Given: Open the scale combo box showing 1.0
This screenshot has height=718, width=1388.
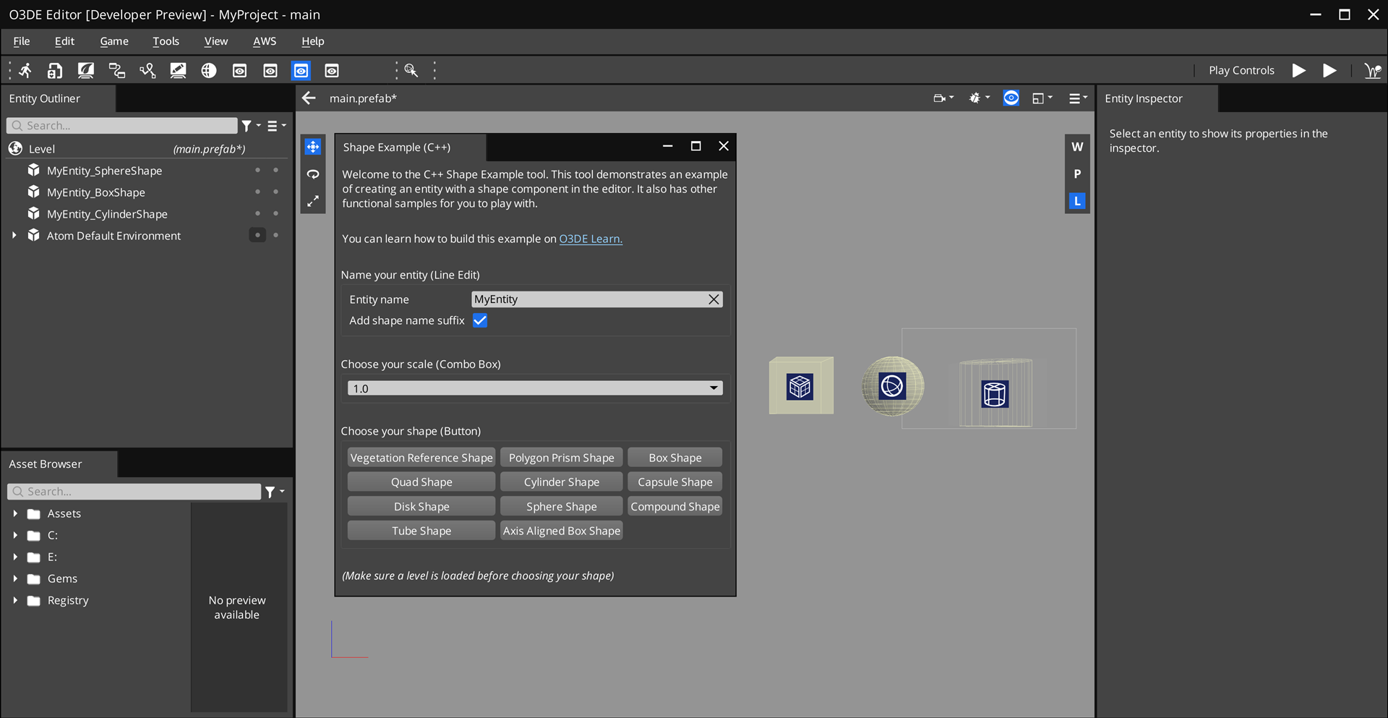Looking at the screenshot, I should 534,388.
